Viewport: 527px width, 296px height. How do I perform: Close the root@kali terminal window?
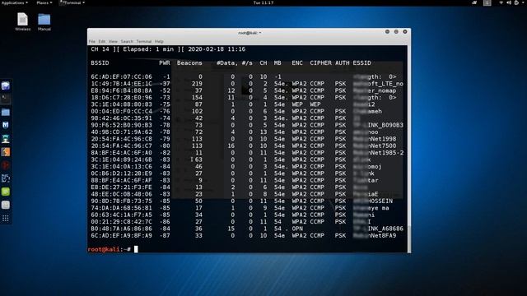[x=405, y=31]
